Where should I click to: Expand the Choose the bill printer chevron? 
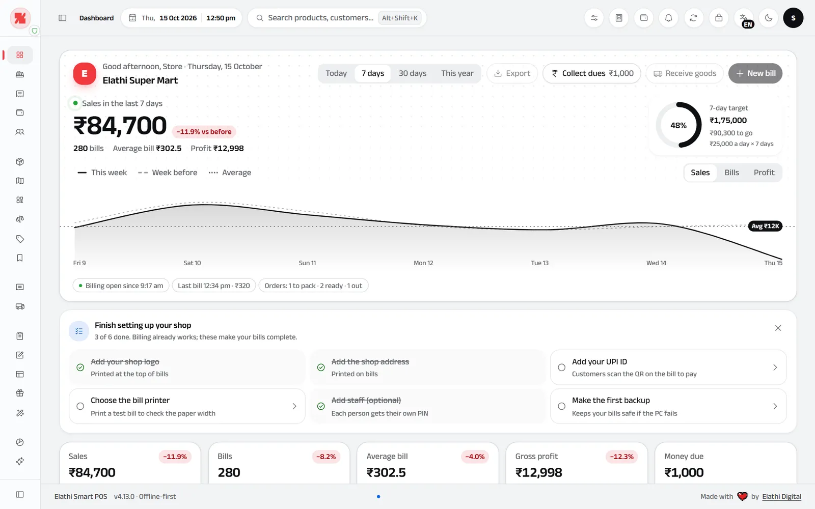click(294, 406)
